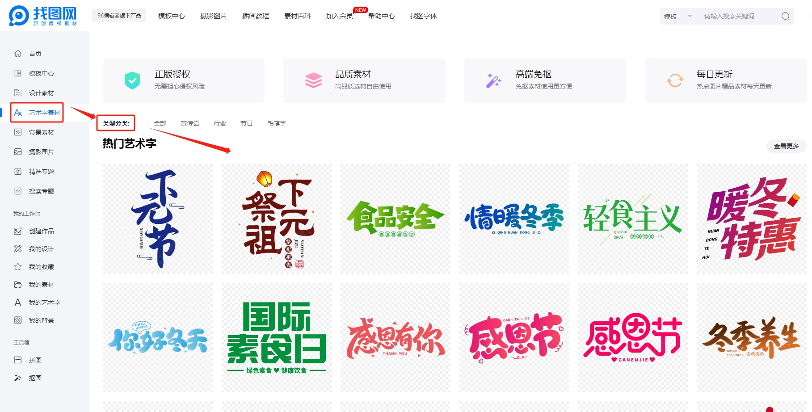Open the home icon in sidebar
This screenshot has height=412, width=812.
click(18, 54)
